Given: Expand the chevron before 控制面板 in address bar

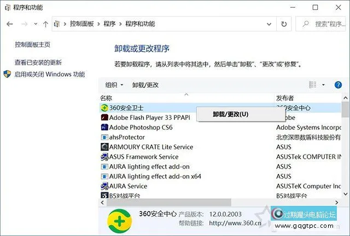Looking at the screenshot, I should (x=65, y=24).
